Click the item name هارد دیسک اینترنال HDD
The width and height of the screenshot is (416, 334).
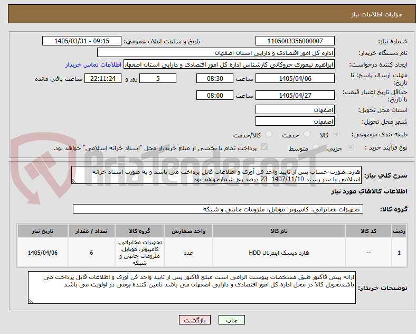[279, 253]
